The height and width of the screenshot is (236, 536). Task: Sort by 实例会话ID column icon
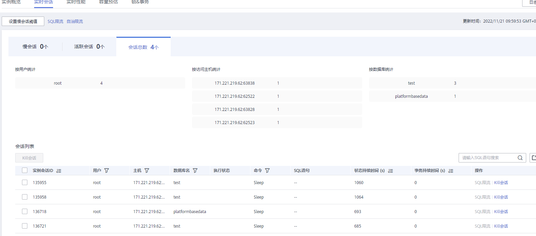point(59,171)
